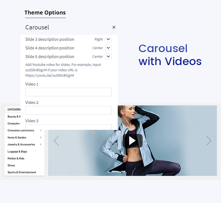The width and height of the screenshot is (221, 203).
Task: Open Slide 3 description position dropdown
Action: (108, 39)
